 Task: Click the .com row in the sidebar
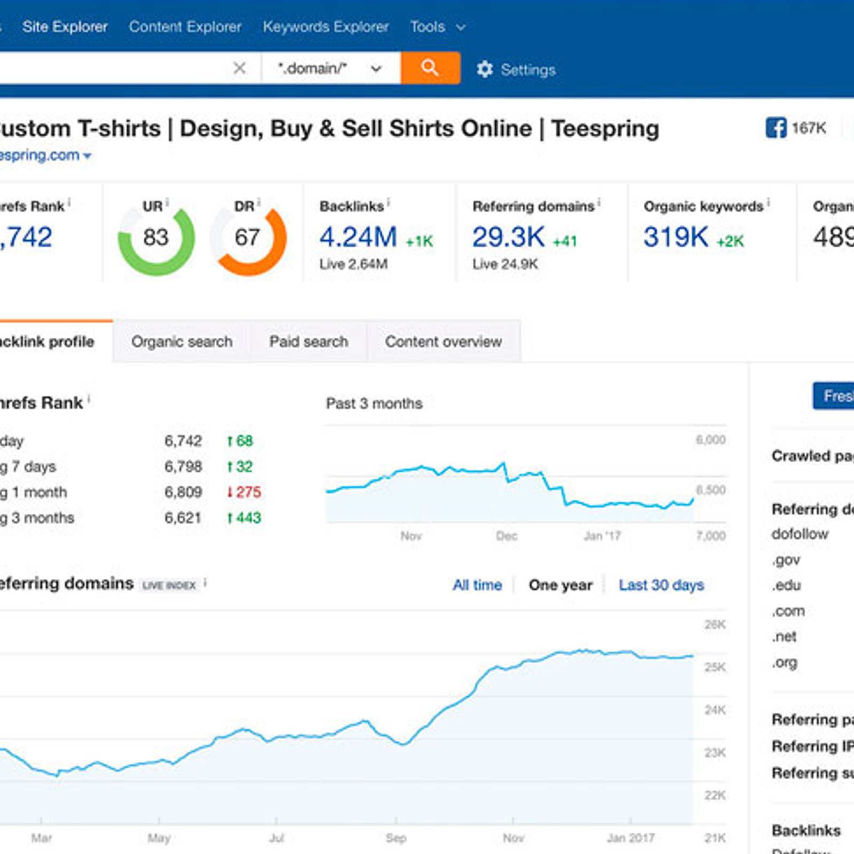(788, 611)
